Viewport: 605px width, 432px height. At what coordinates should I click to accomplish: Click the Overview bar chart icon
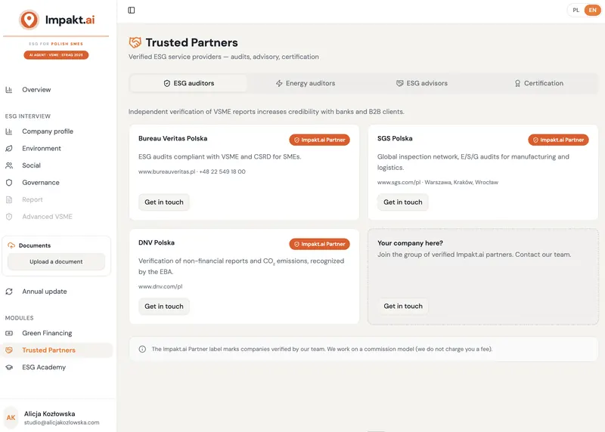point(9,90)
